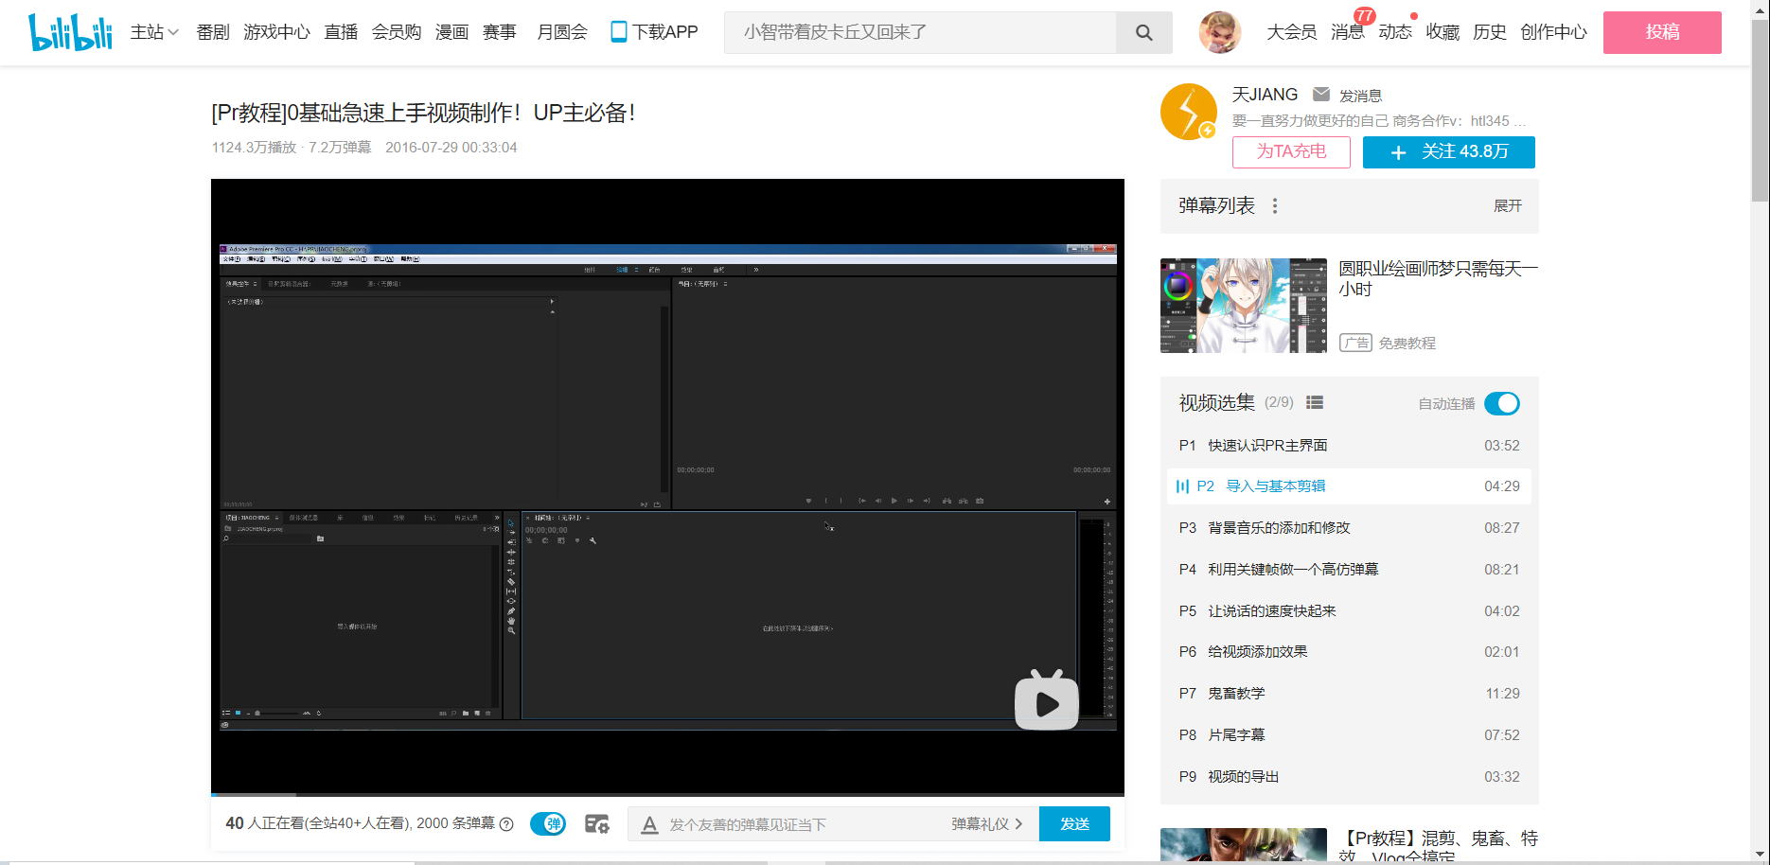This screenshot has height=865, width=1770.
Task: Open the search with the magnifier icon
Action: [1142, 31]
